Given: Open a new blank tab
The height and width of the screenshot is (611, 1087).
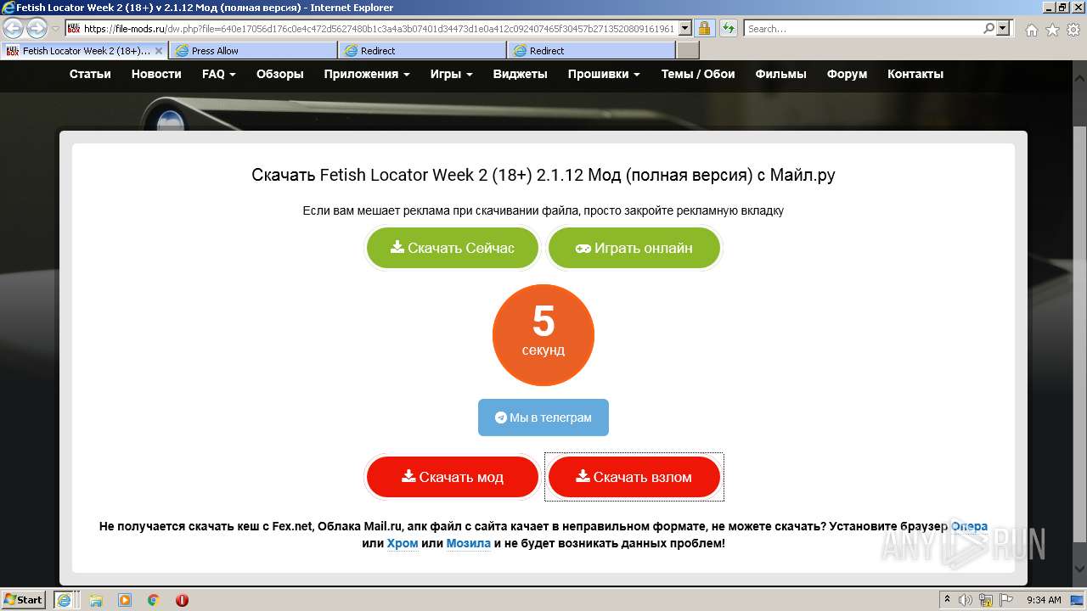Looking at the screenshot, I should click(688, 51).
